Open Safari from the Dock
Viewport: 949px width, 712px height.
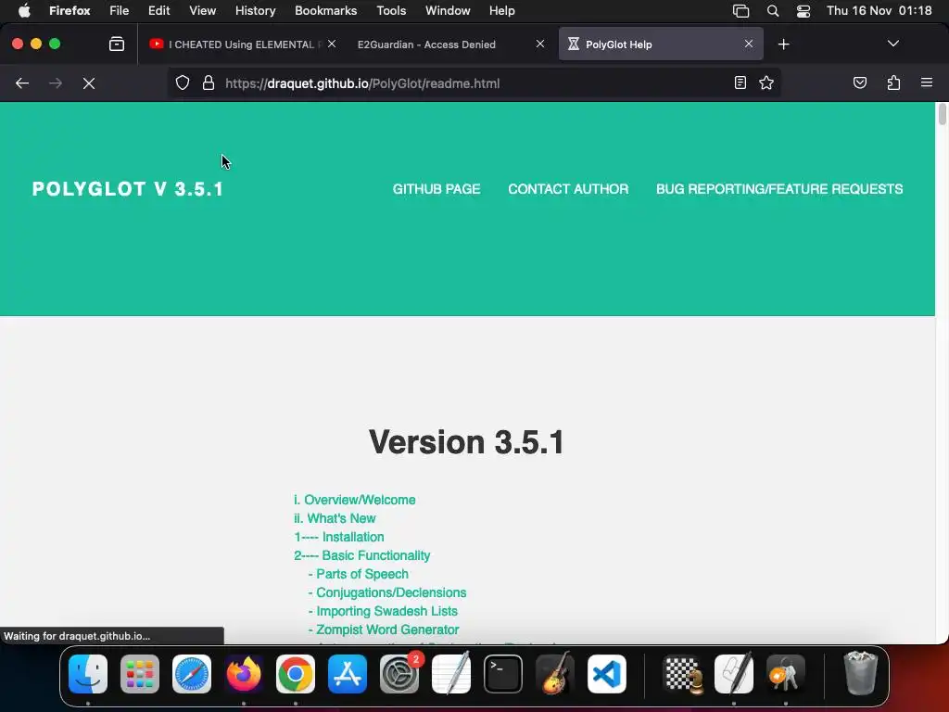(x=192, y=674)
